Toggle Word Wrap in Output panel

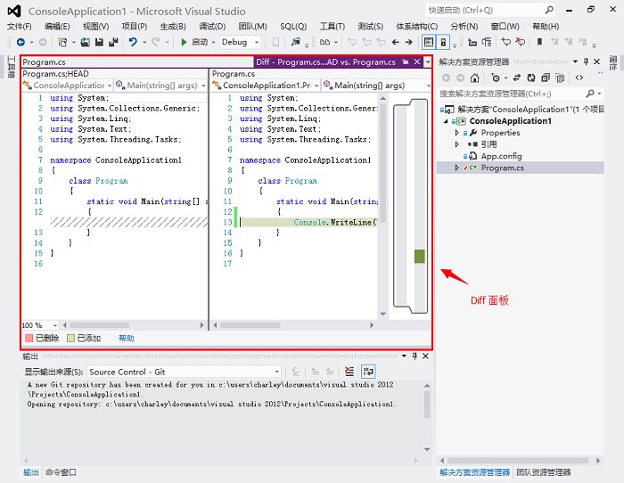click(367, 372)
